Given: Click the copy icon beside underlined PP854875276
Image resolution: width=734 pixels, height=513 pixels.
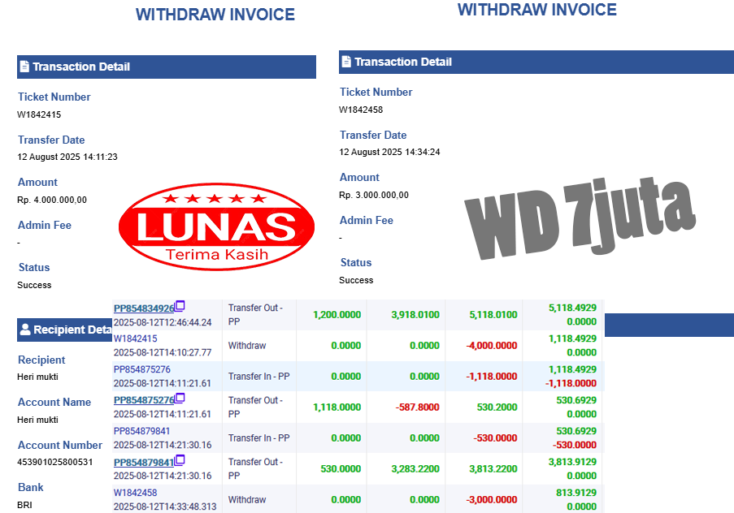Looking at the screenshot, I should (180, 399).
